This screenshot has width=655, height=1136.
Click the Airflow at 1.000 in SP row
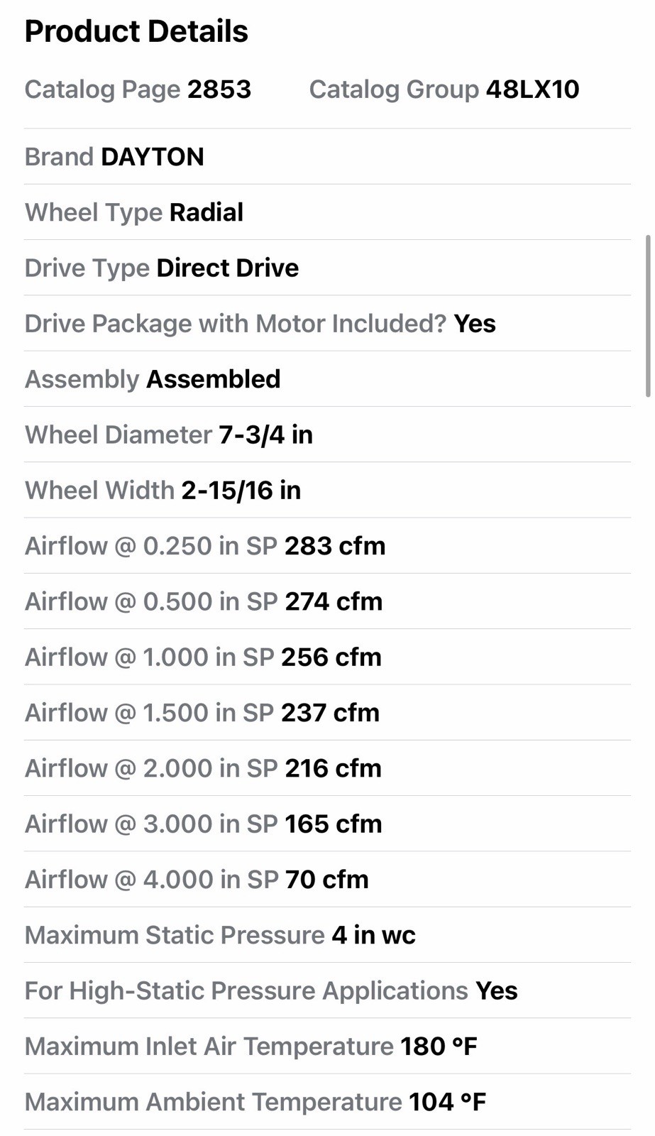[327, 657]
